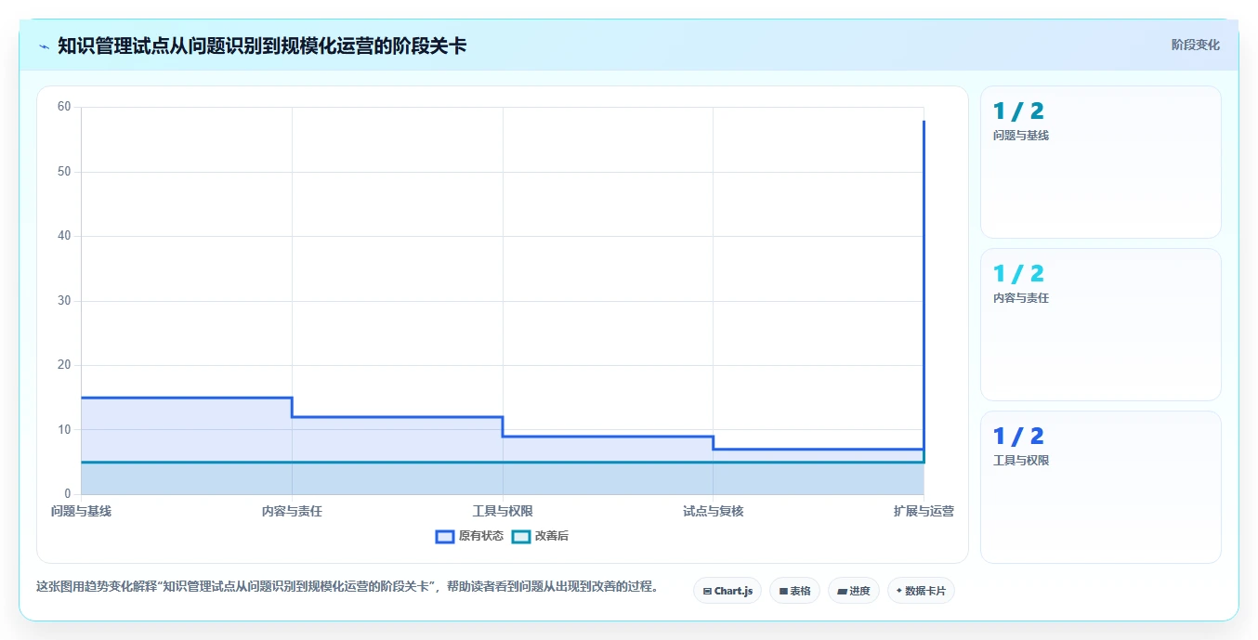Click y-axis value 40

[64, 236]
